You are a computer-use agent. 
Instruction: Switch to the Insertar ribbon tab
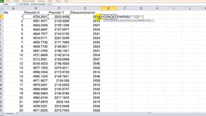click(16, 1)
